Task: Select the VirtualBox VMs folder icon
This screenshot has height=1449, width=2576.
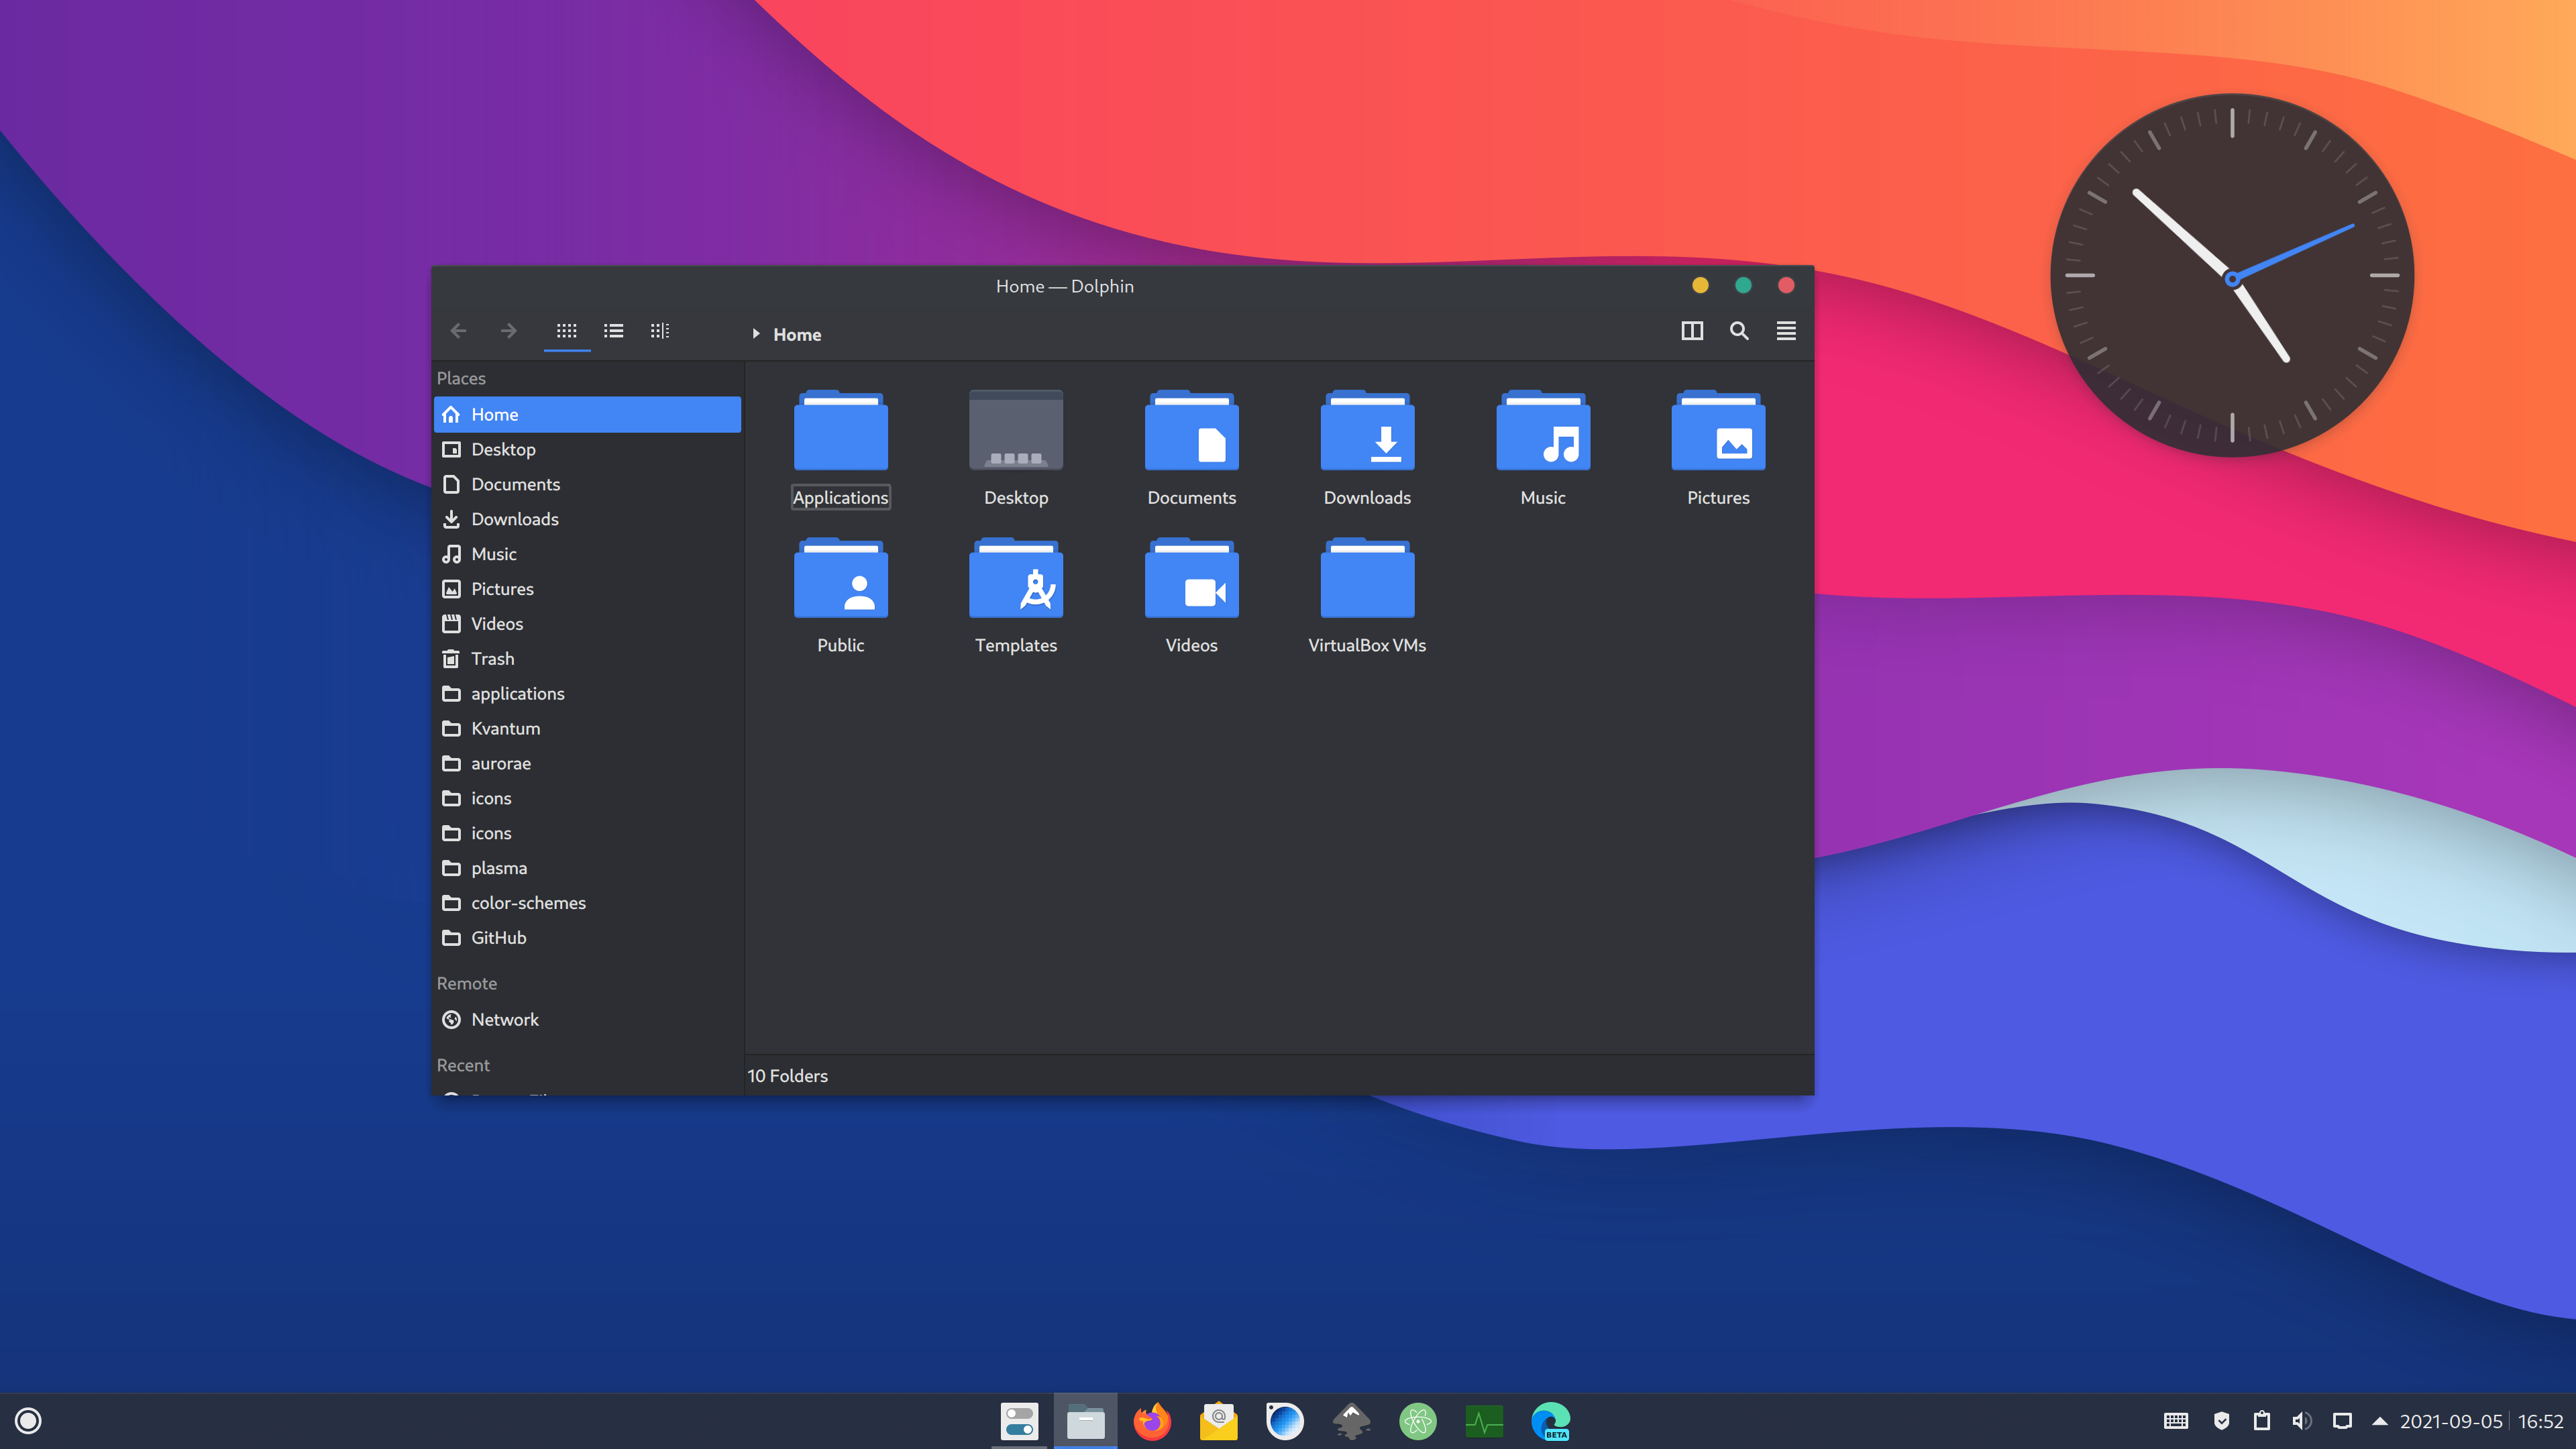Action: coord(1367,578)
